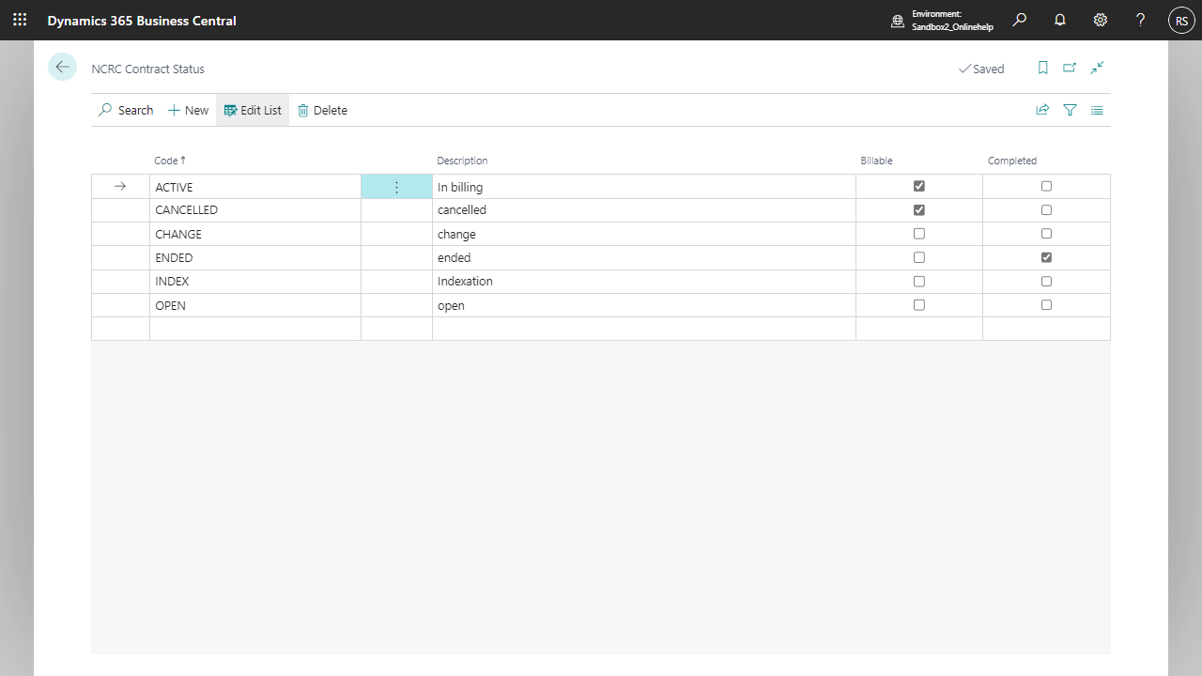This screenshot has width=1202, height=676.
Task: Collapse the page with the arrows icon
Action: click(x=1097, y=68)
